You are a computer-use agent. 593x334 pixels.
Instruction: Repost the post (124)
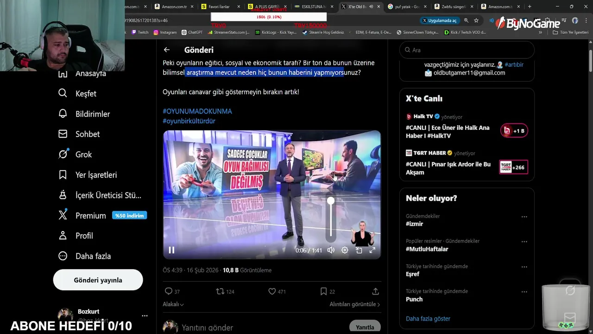tap(225, 291)
